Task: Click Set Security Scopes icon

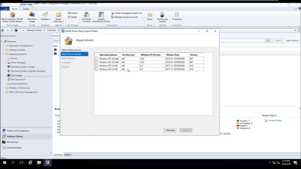Action: [162, 17]
